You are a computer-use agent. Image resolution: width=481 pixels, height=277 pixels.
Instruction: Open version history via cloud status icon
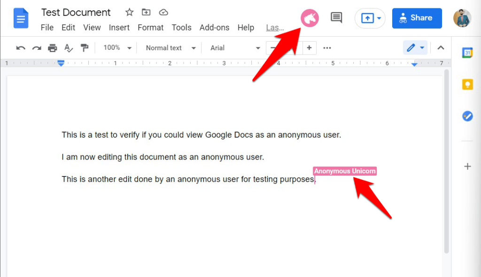click(163, 12)
